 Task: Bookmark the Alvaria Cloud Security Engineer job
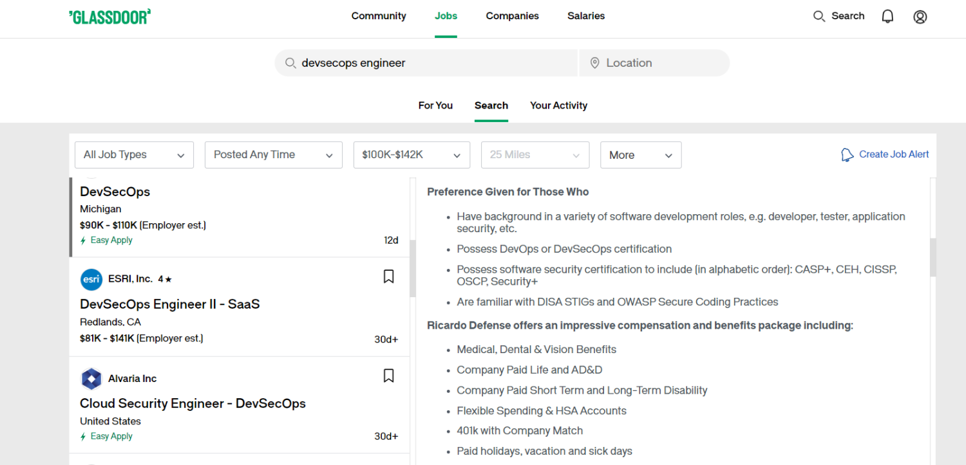pyautogui.click(x=388, y=376)
